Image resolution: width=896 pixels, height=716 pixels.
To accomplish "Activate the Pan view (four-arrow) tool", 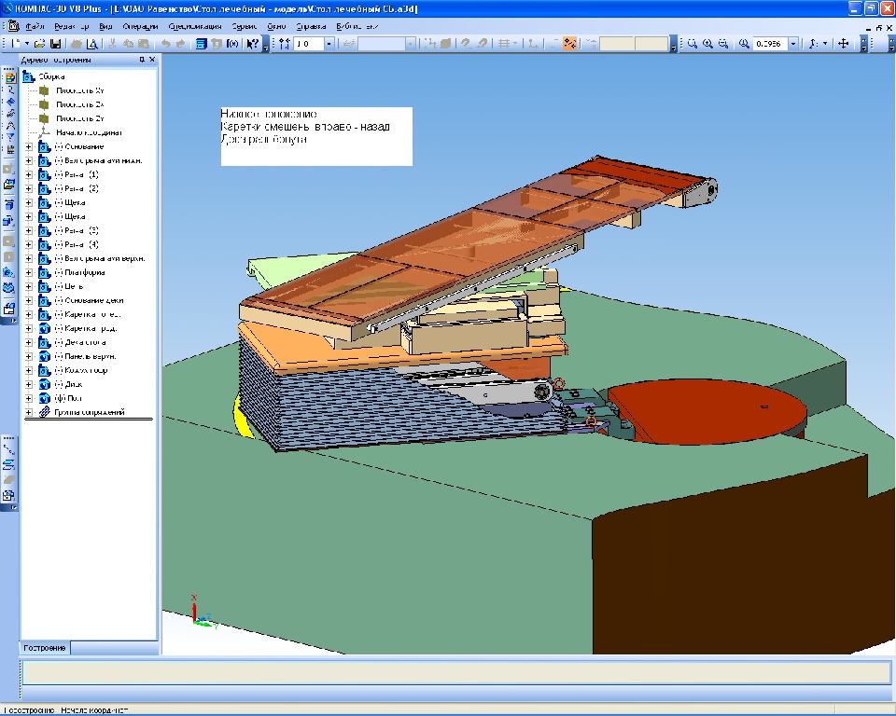I will click(843, 44).
